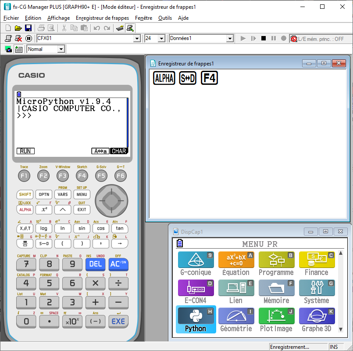Open the Outils menu
This screenshot has width=353, height=351.
pos(165,18)
